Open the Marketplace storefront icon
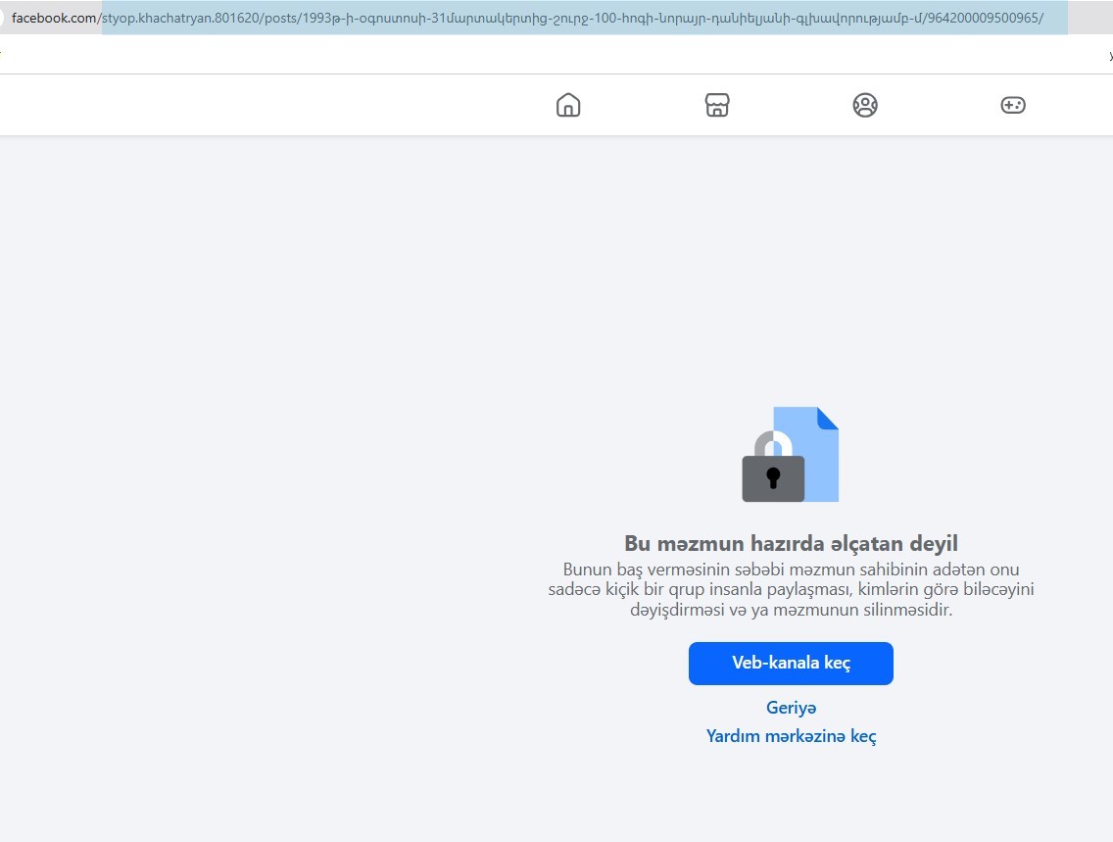Image resolution: width=1113 pixels, height=842 pixels. 717,105
